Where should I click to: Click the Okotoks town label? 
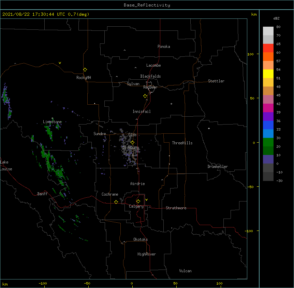click(141, 239)
